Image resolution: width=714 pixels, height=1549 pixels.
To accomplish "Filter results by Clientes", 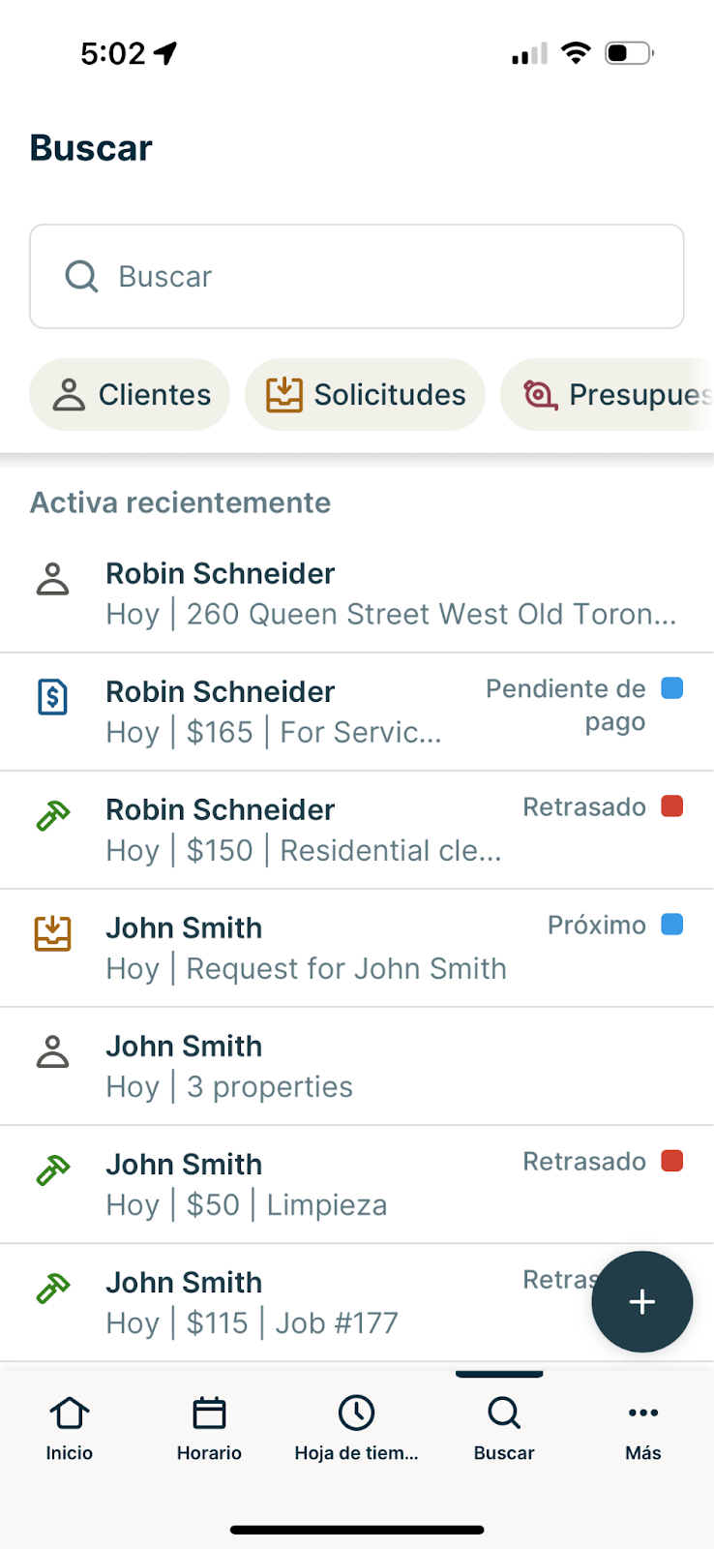I will coord(130,395).
